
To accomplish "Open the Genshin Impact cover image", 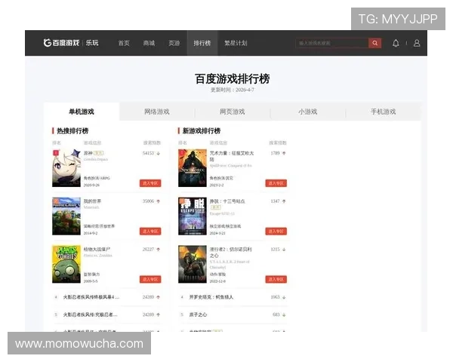I will [66, 168].
